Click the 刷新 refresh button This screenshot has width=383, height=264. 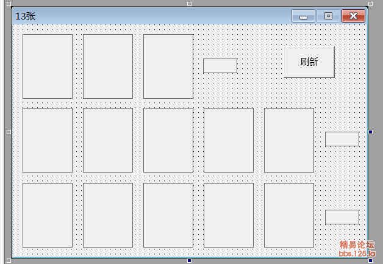click(309, 62)
